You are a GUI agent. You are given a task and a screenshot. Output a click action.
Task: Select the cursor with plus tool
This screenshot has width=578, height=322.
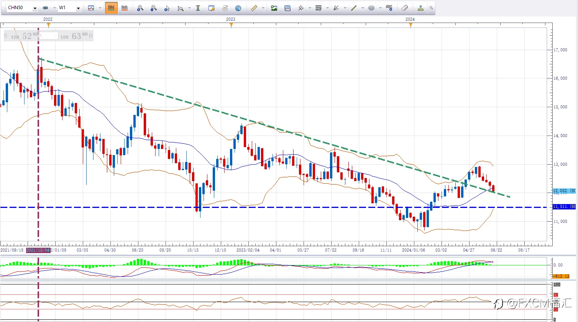pos(167,8)
